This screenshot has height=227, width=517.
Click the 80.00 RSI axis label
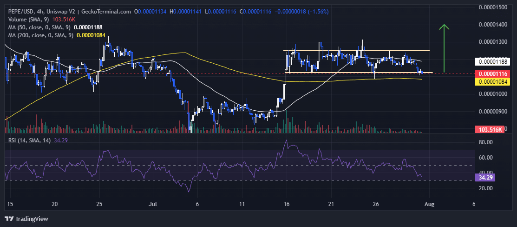point(485,142)
